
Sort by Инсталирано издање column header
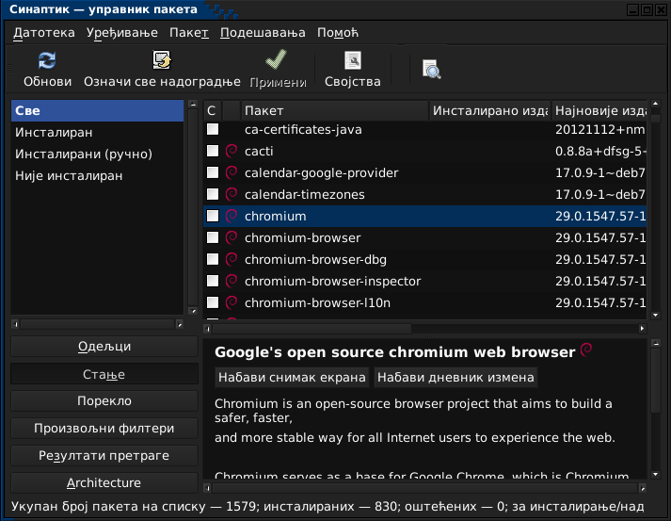[x=489, y=110]
